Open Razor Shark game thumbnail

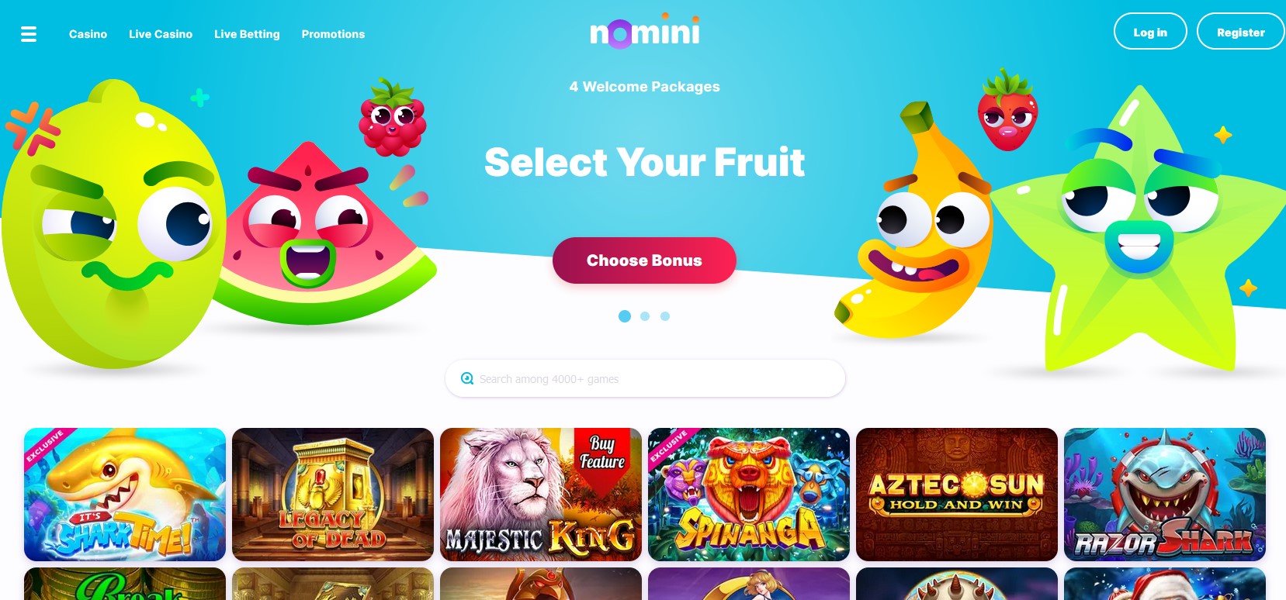coord(1165,495)
